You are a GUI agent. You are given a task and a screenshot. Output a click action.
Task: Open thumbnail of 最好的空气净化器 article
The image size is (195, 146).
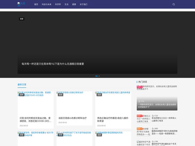tap(144, 143)
